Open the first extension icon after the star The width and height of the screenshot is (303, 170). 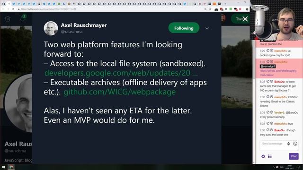tap(216, 9)
